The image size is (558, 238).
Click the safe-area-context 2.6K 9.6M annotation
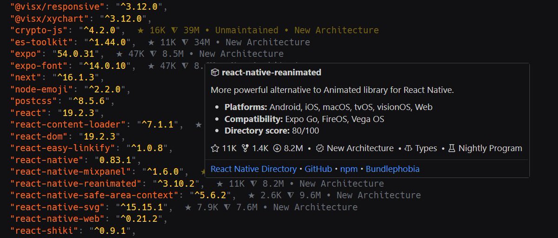[334, 195]
